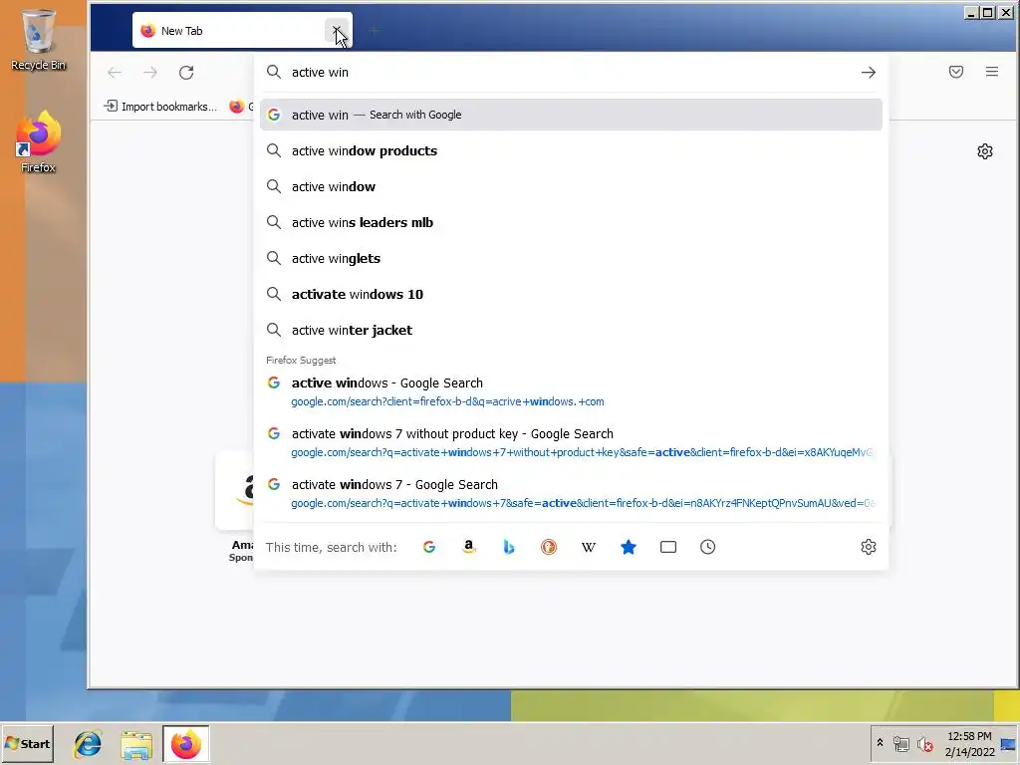Open the Save to Pocket button

click(955, 72)
